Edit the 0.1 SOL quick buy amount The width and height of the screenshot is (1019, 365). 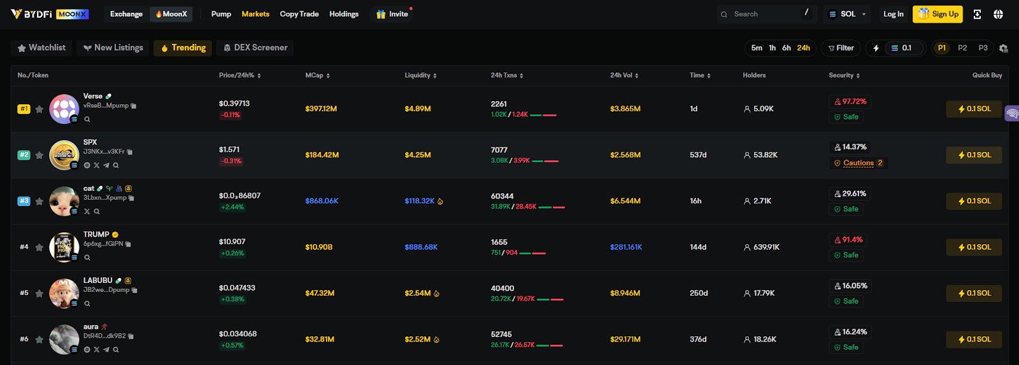(x=906, y=48)
